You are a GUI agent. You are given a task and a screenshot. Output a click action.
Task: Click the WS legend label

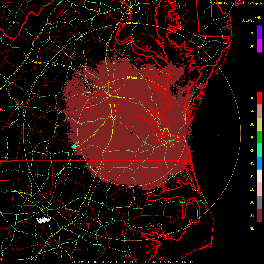(x=252, y=163)
